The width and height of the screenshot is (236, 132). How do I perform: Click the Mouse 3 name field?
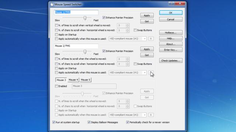pos(94,86)
